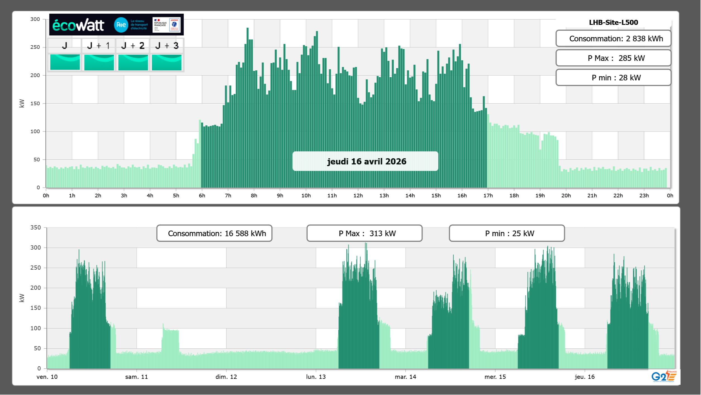This screenshot has width=701, height=395.
Task: Click the RTE round logo
Action: [x=121, y=25]
